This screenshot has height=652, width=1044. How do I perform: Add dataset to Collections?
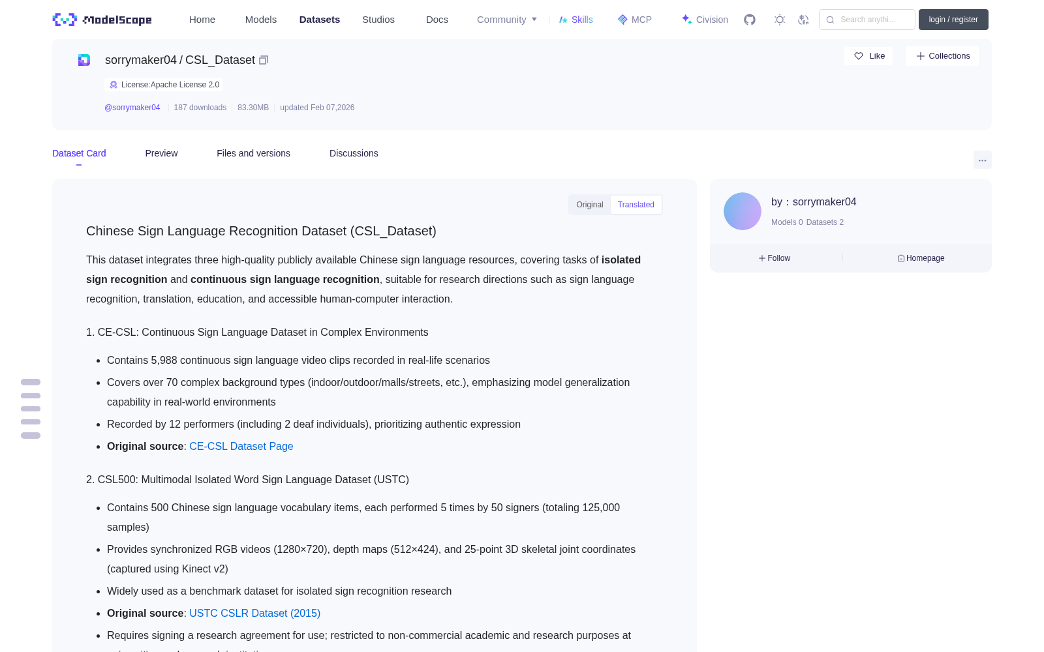(x=942, y=56)
